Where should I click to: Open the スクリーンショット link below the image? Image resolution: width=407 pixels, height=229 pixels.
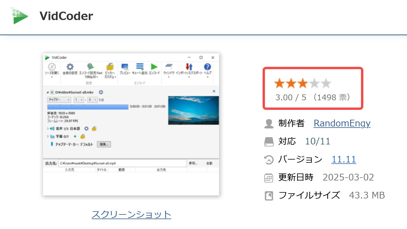(x=131, y=214)
